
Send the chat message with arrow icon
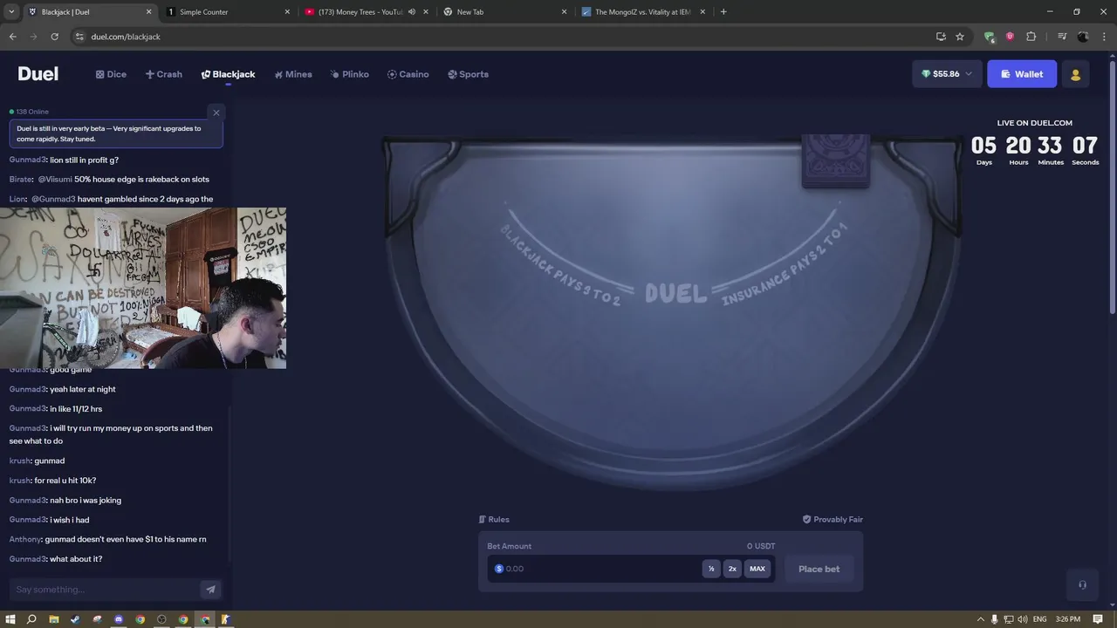210,590
